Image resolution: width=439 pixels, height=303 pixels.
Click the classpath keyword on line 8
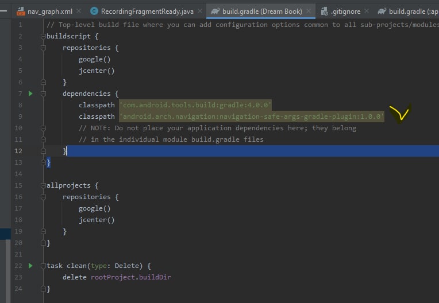click(x=97, y=105)
